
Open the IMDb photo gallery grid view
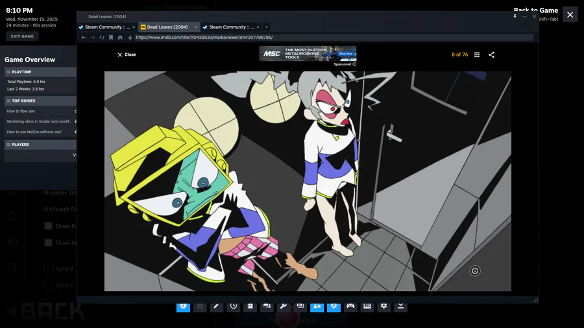(477, 54)
